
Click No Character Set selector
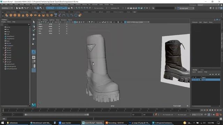(x=168, y=115)
